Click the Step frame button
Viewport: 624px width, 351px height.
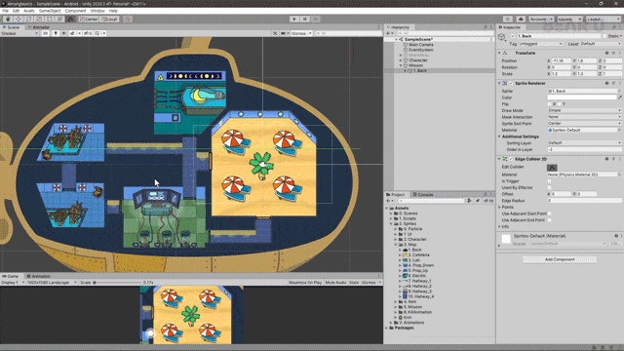coord(316,19)
